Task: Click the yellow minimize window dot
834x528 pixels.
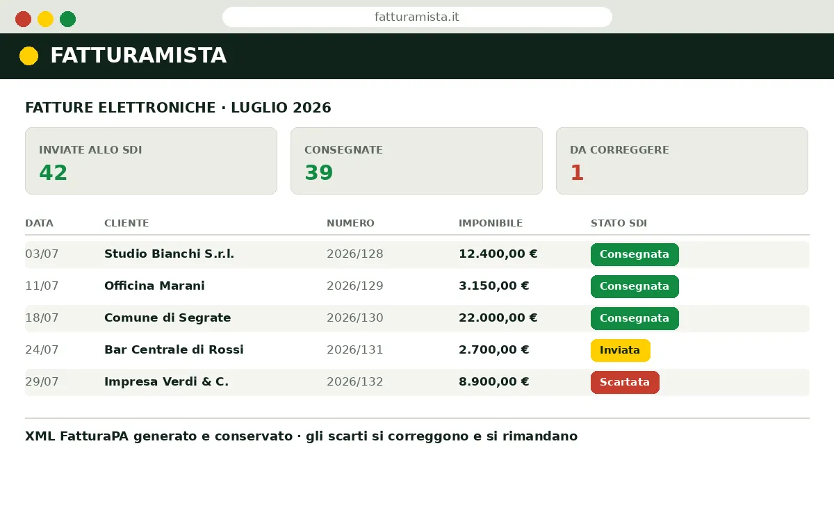Action: (45, 19)
